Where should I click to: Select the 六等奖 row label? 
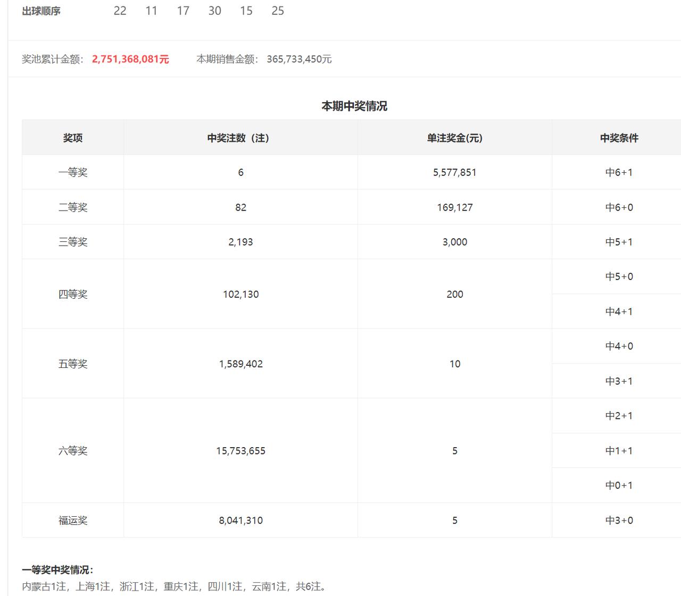click(73, 451)
